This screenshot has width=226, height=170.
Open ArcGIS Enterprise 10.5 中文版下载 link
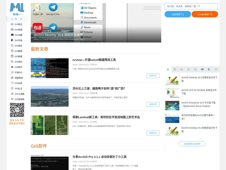pyautogui.click(x=198, y=105)
